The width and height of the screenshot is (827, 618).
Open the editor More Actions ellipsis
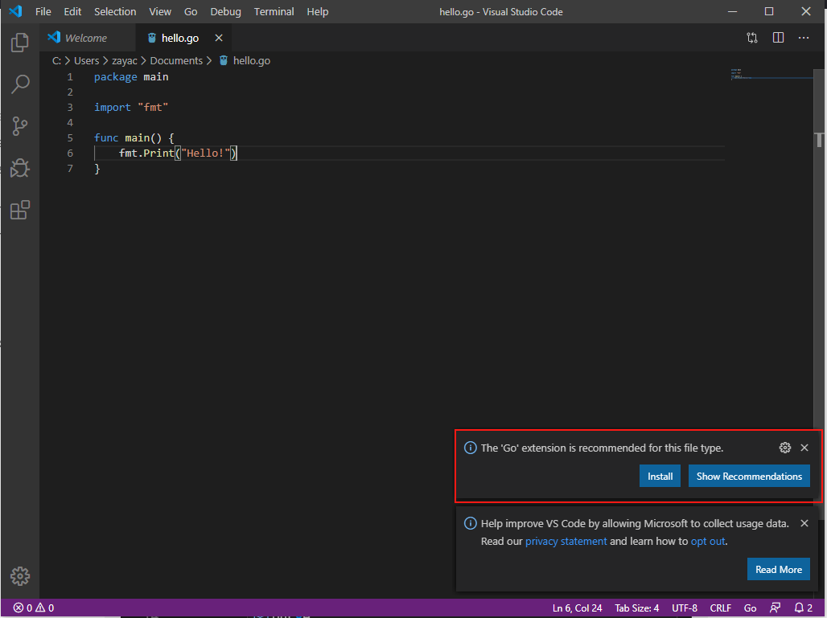tap(803, 38)
